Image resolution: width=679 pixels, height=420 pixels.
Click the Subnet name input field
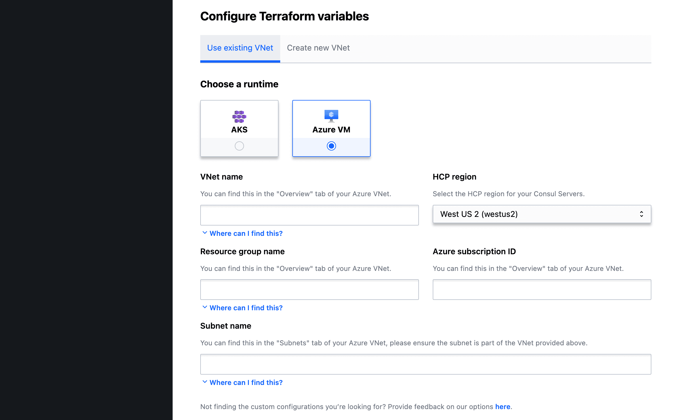click(426, 364)
